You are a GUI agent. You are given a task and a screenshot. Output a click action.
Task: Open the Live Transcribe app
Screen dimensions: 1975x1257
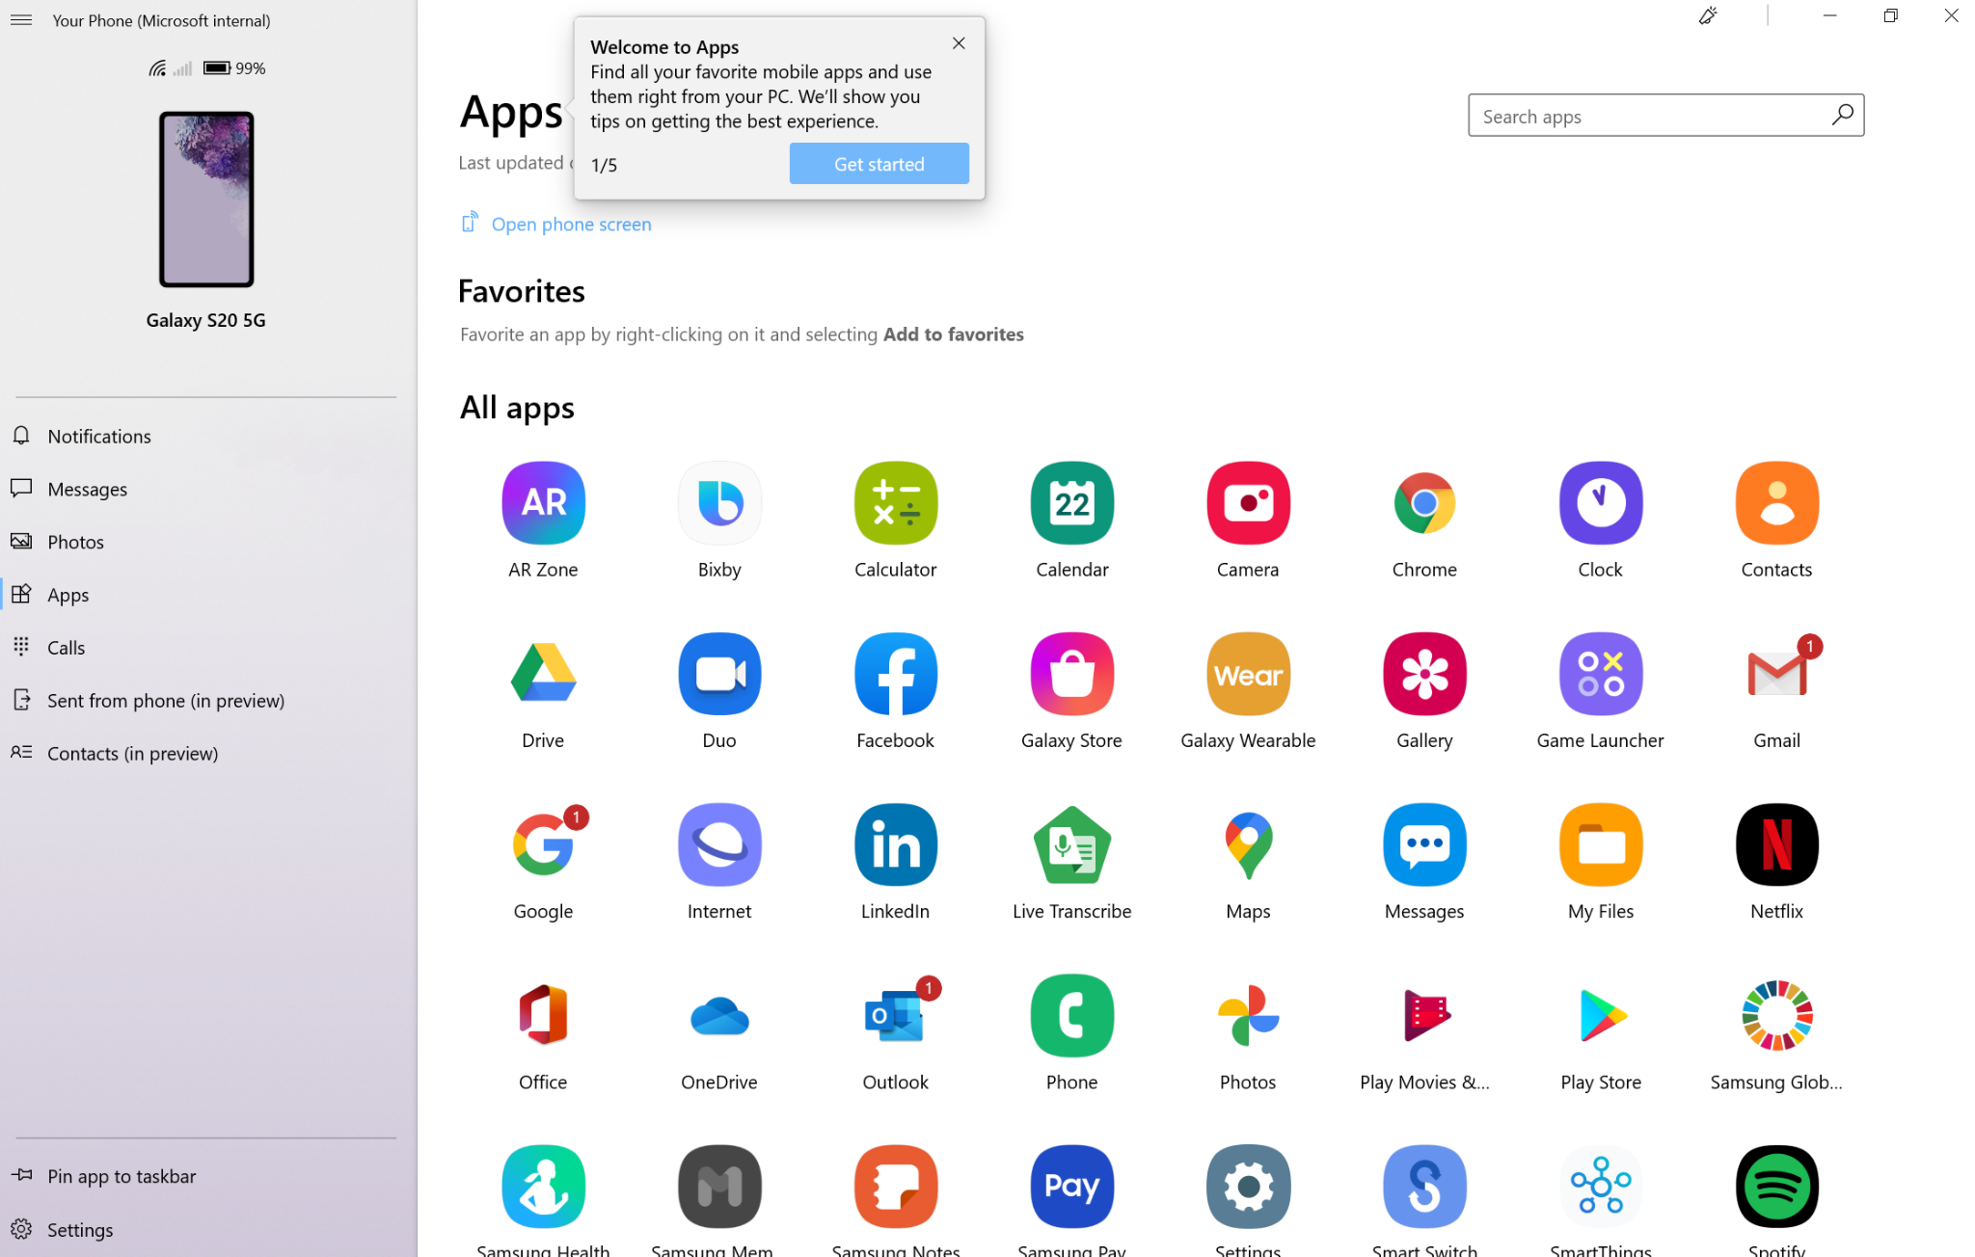click(x=1071, y=844)
